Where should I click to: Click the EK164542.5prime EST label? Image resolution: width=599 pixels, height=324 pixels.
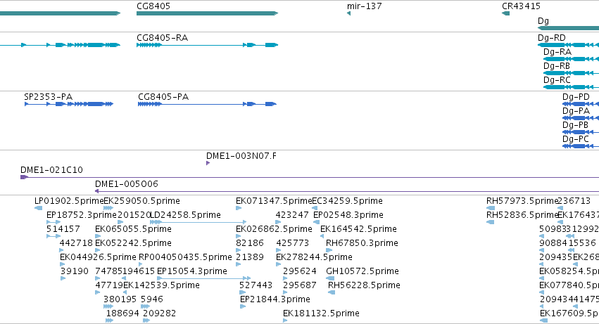point(358,229)
